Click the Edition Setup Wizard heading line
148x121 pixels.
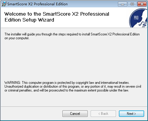pyautogui.click(x=29, y=20)
